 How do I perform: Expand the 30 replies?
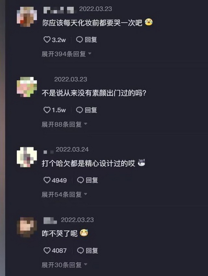pos(65,265)
